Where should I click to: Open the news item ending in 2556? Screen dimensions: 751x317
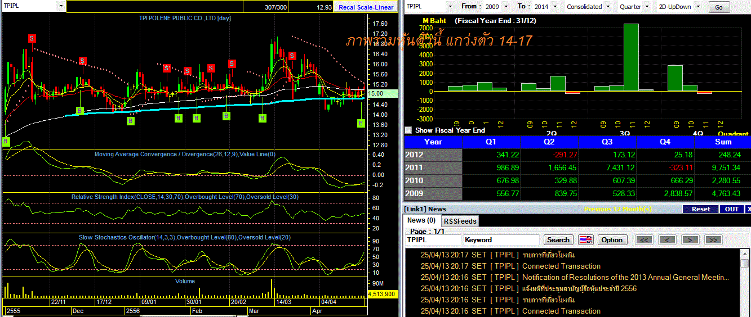574,288
